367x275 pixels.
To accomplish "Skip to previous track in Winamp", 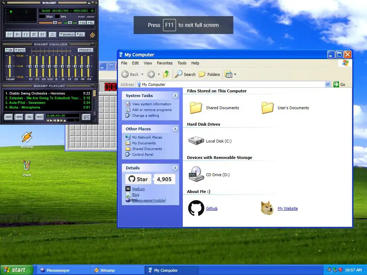I will click(9, 35).
